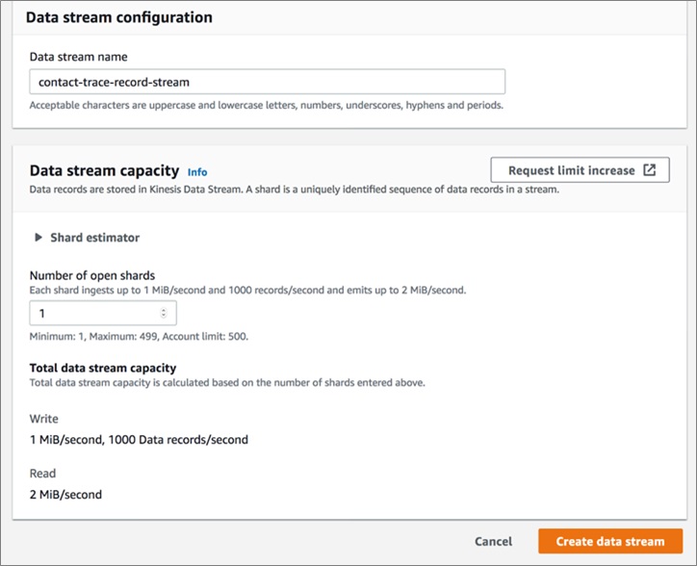
Task: Click the Number of open shards label
Action: 92,275
